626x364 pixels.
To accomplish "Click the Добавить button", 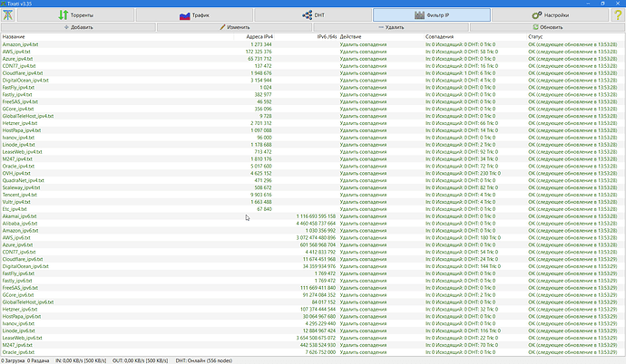I will [78, 27].
